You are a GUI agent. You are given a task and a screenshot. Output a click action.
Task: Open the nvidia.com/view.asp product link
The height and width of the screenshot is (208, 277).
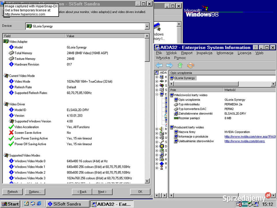click(250, 137)
